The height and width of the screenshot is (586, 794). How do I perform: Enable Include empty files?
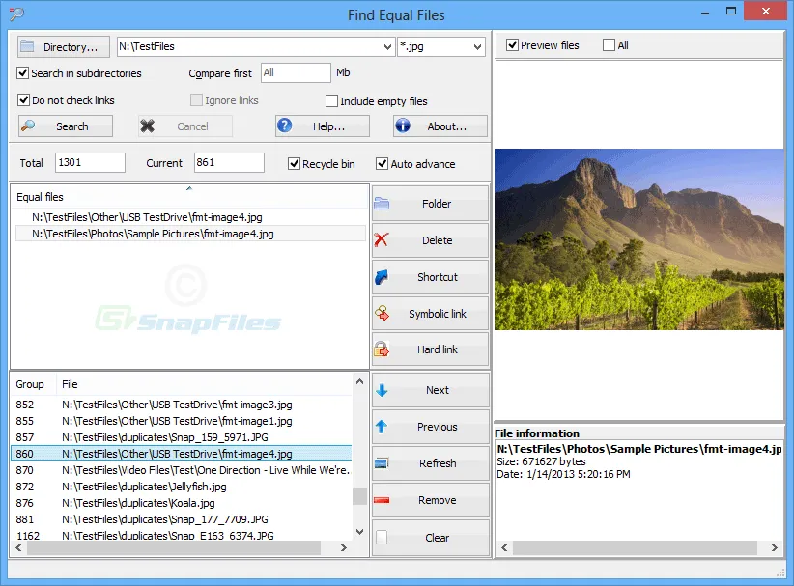(331, 101)
